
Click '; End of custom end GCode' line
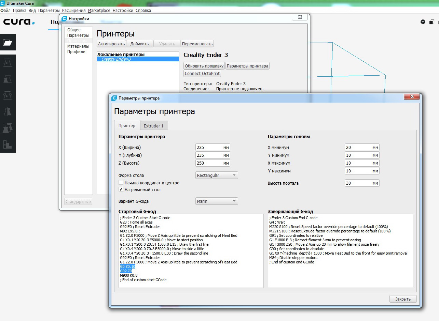click(292, 262)
